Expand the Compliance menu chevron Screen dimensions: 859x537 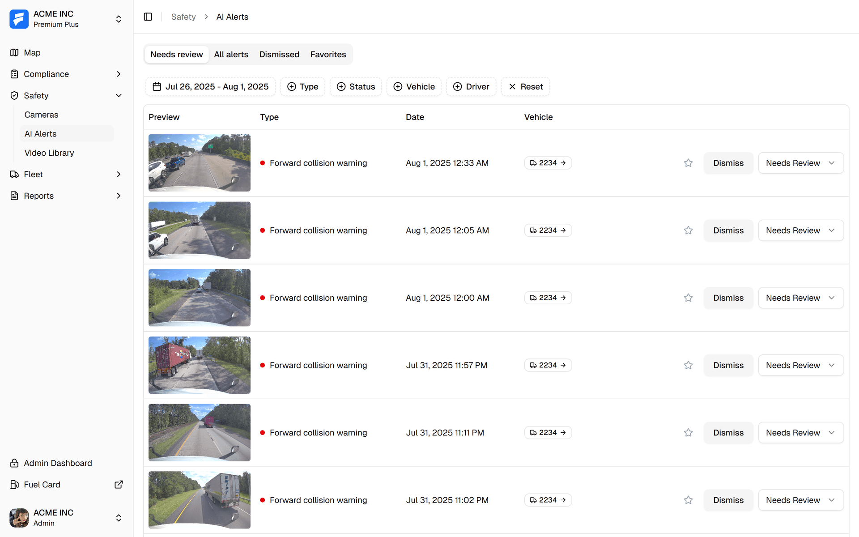[119, 74]
